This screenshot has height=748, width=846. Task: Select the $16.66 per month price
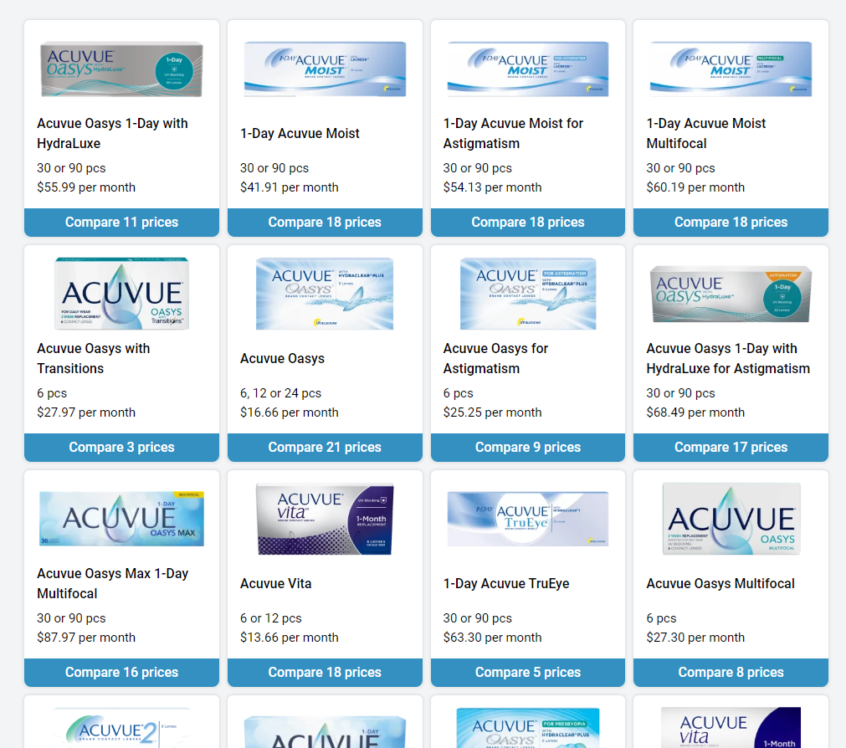pyautogui.click(x=290, y=412)
